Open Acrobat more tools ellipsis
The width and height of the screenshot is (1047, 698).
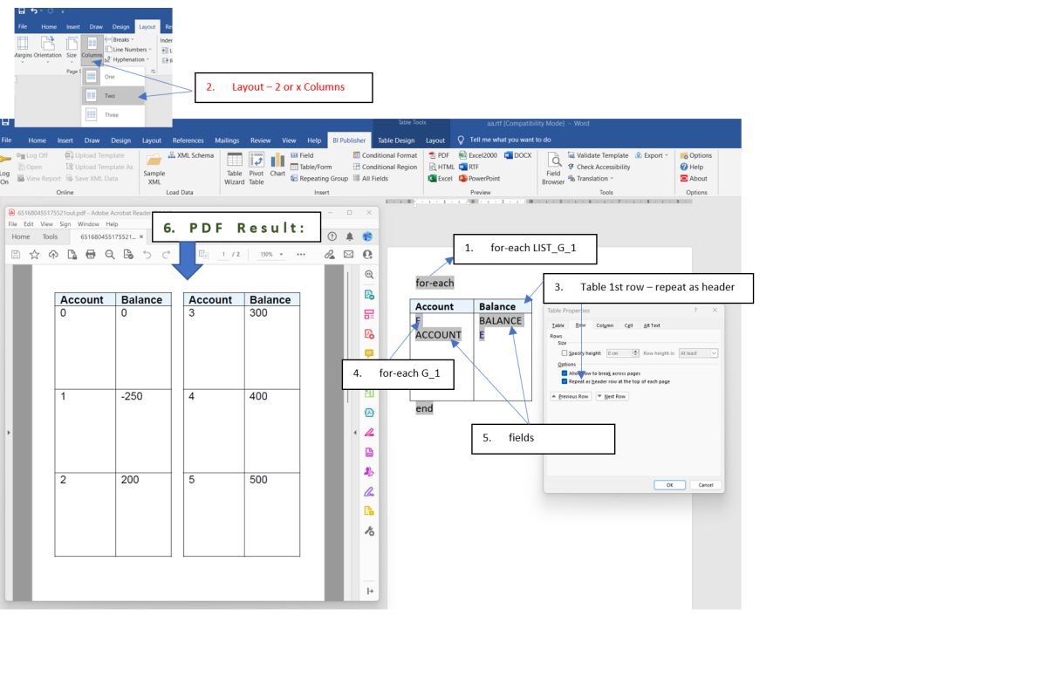pyautogui.click(x=302, y=254)
